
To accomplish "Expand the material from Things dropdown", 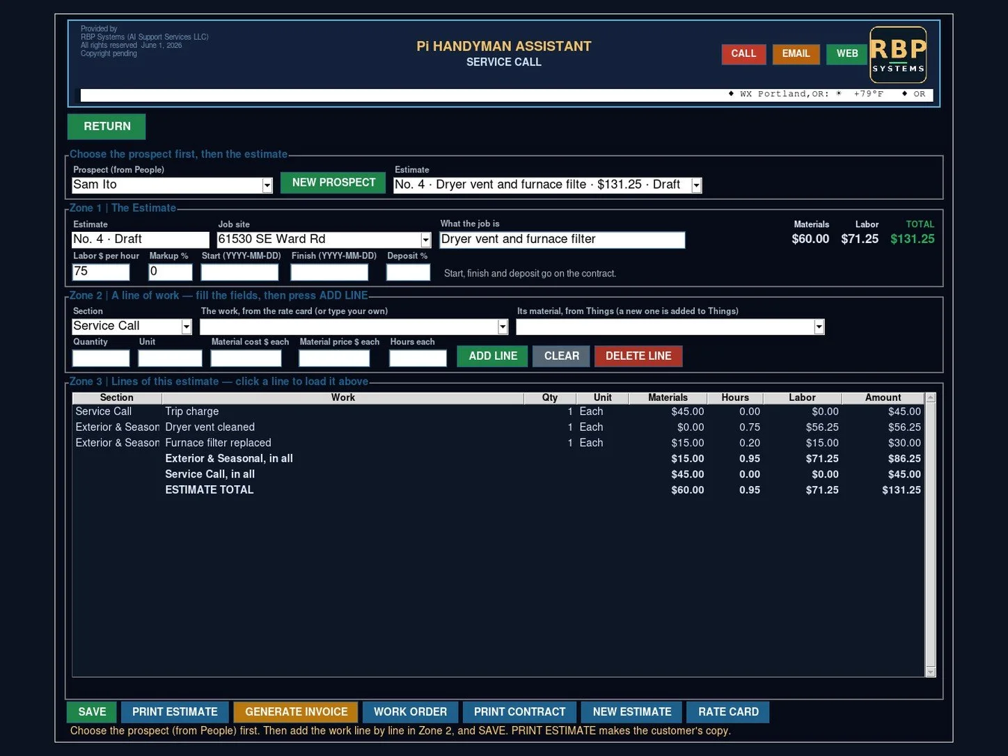I will (819, 326).
